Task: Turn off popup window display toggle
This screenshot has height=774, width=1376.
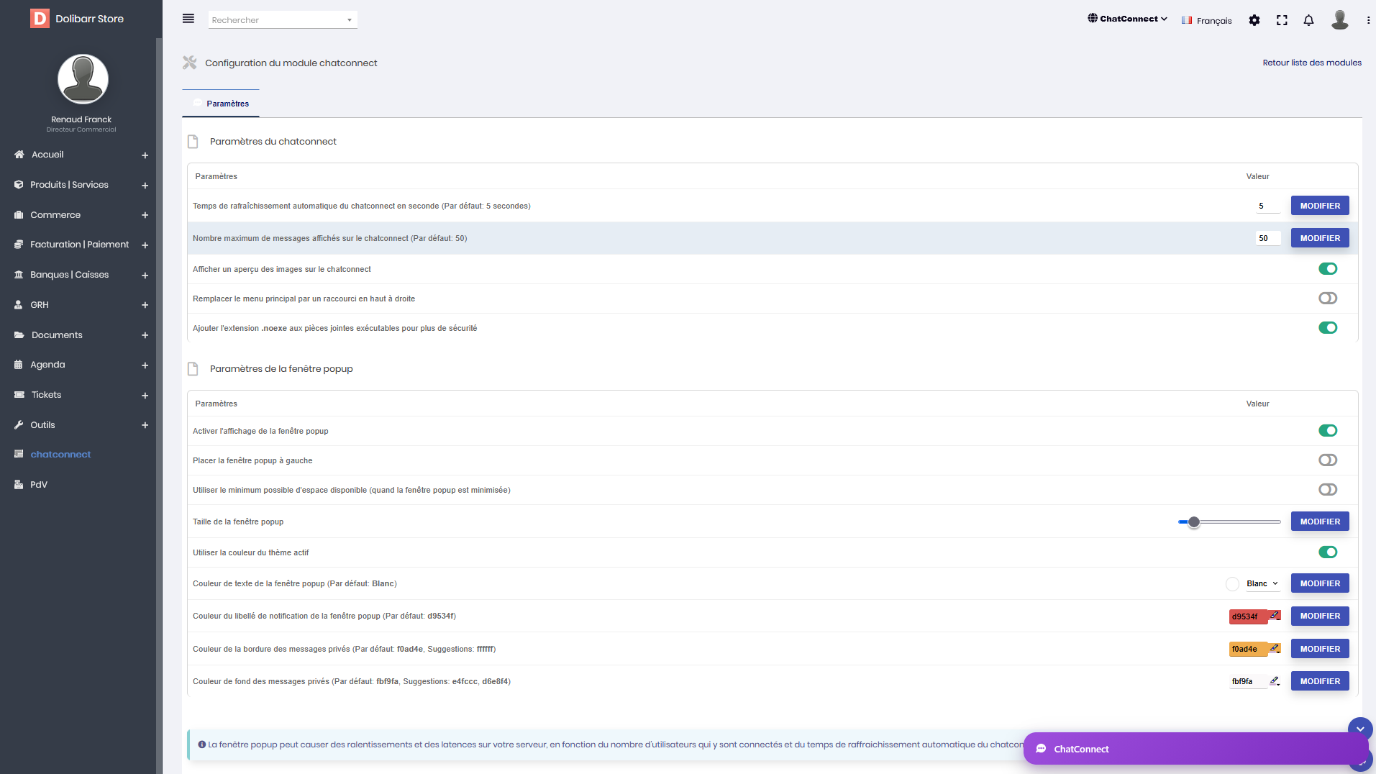Action: pyautogui.click(x=1328, y=430)
